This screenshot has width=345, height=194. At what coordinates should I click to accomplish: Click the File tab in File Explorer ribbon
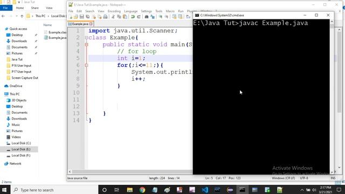point(5,8)
